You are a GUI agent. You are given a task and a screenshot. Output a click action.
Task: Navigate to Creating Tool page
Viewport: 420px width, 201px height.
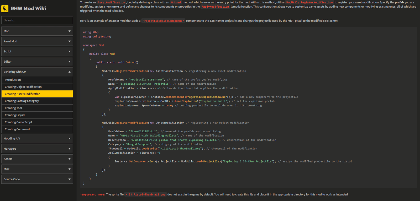pos(37,108)
